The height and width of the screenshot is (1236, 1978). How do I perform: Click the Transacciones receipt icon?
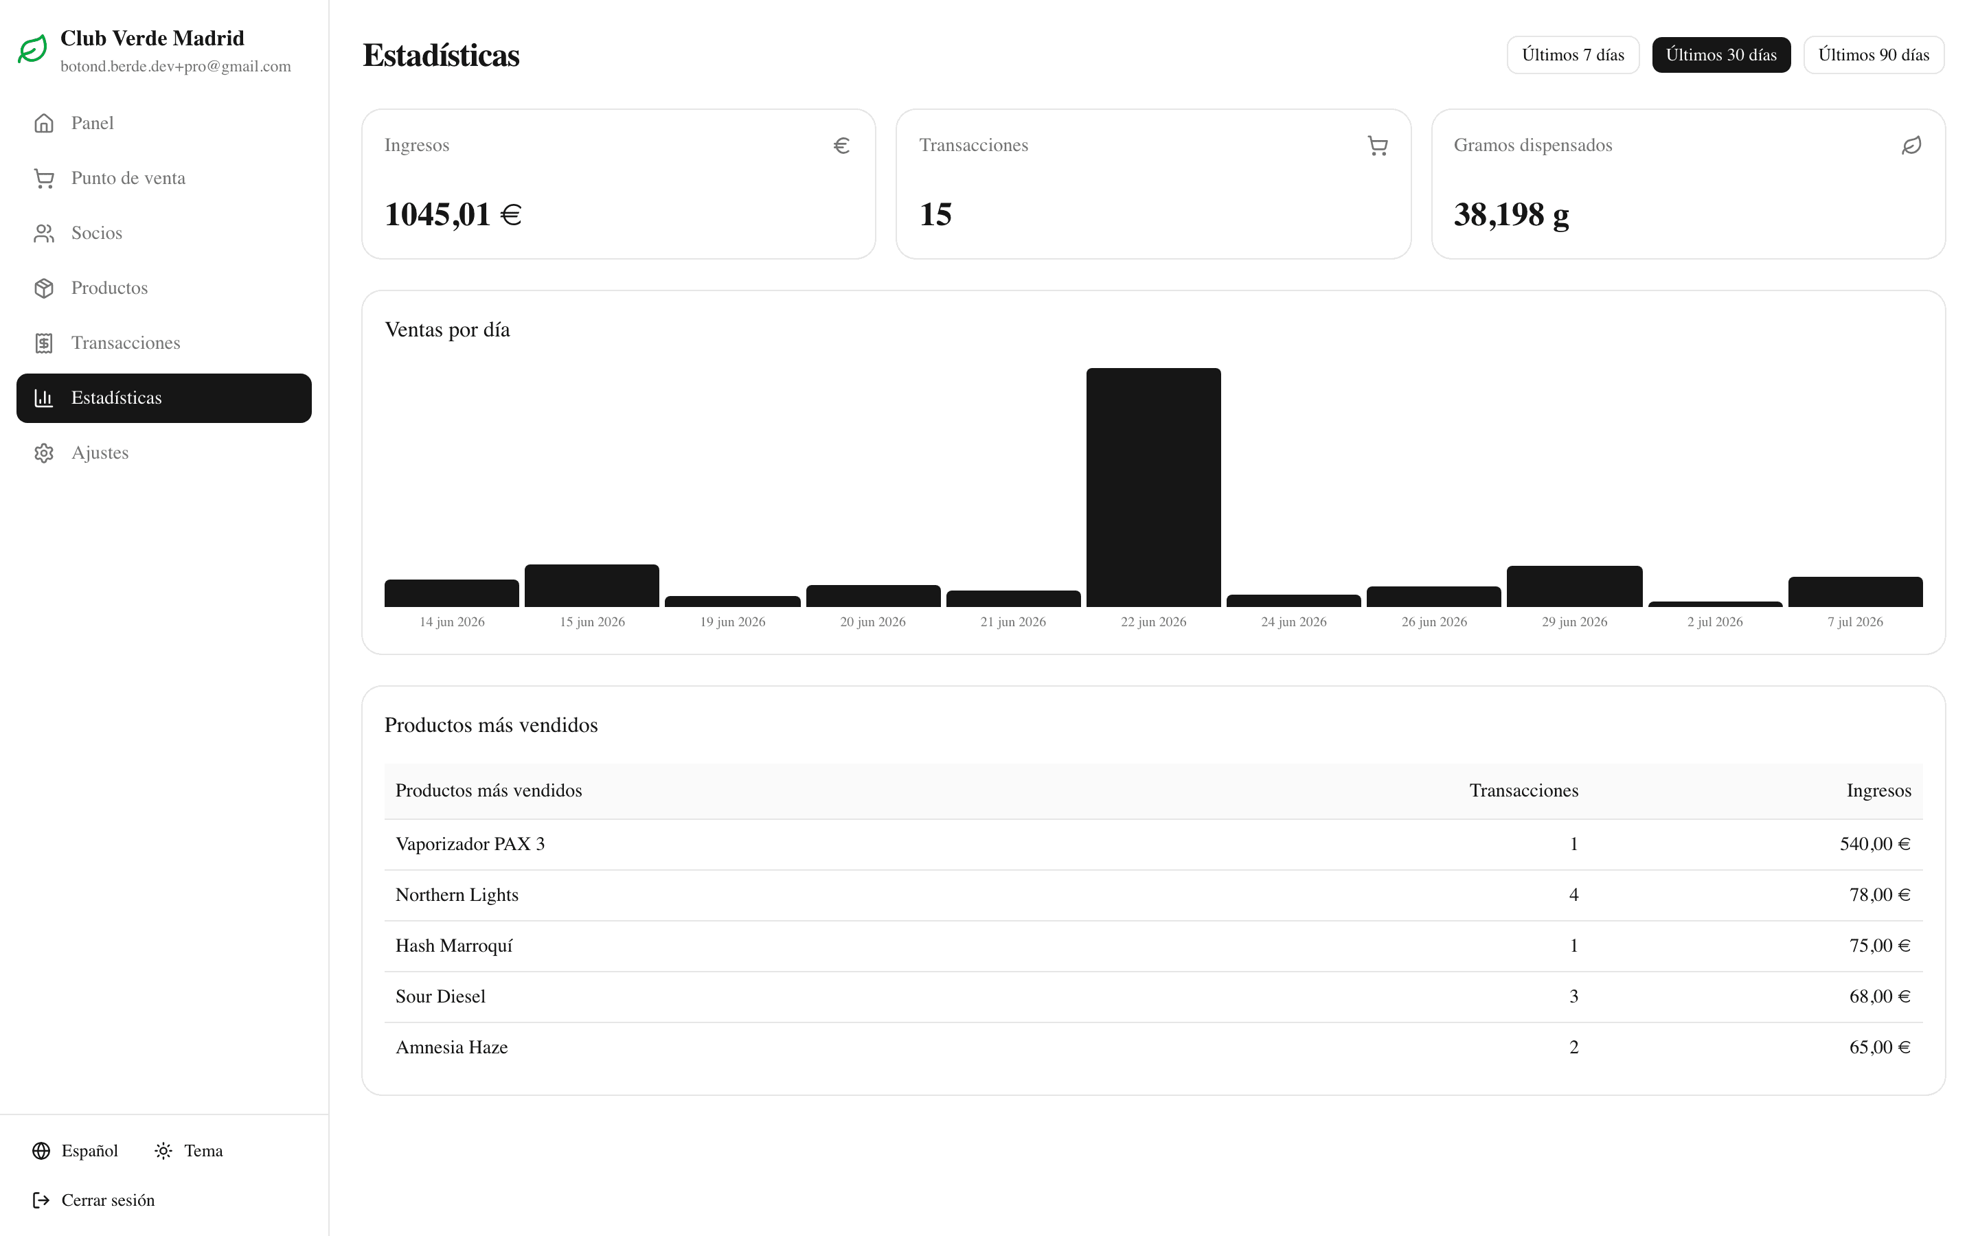[44, 343]
